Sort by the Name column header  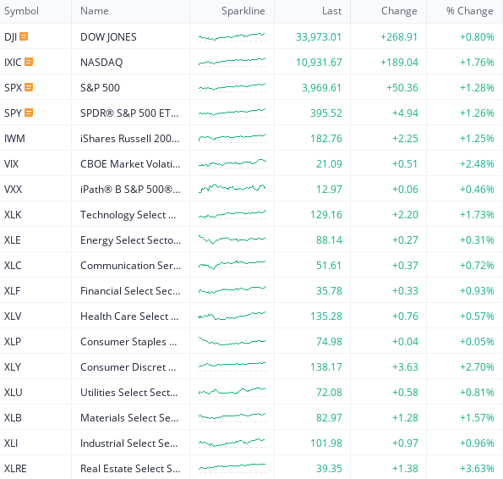pos(95,11)
